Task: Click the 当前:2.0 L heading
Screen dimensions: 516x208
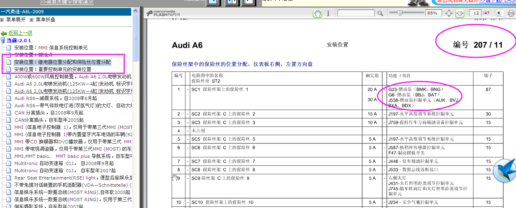Action: click(x=19, y=40)
